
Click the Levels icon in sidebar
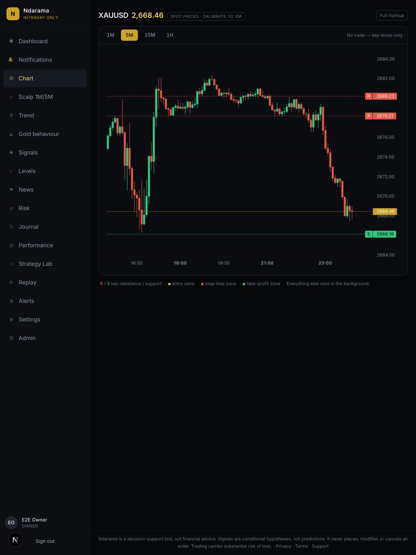click(11, 171)
